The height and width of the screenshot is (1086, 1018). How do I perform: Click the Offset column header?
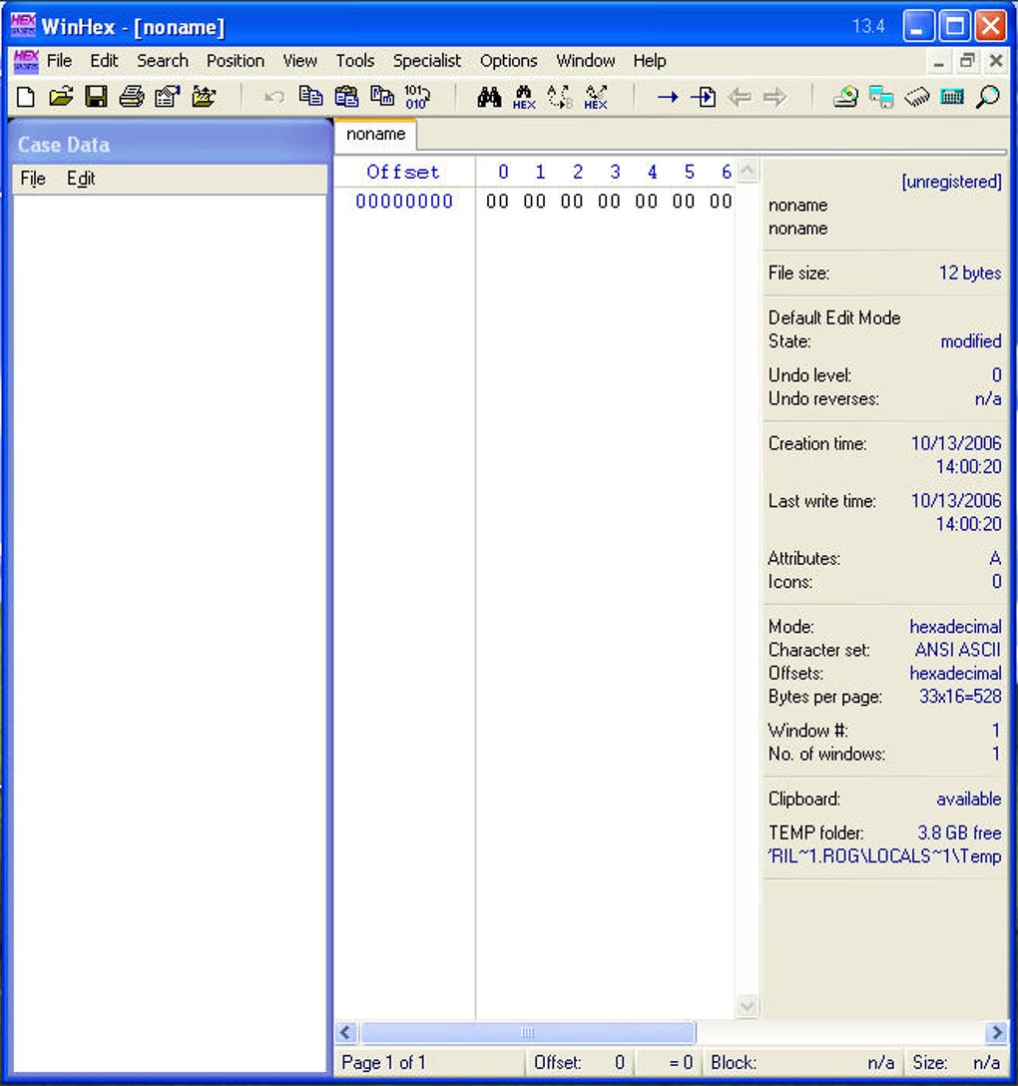(403, 172)
